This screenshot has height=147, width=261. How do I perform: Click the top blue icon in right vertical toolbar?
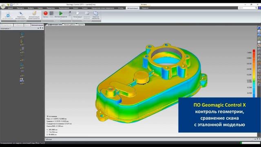[x=259, y=28]
